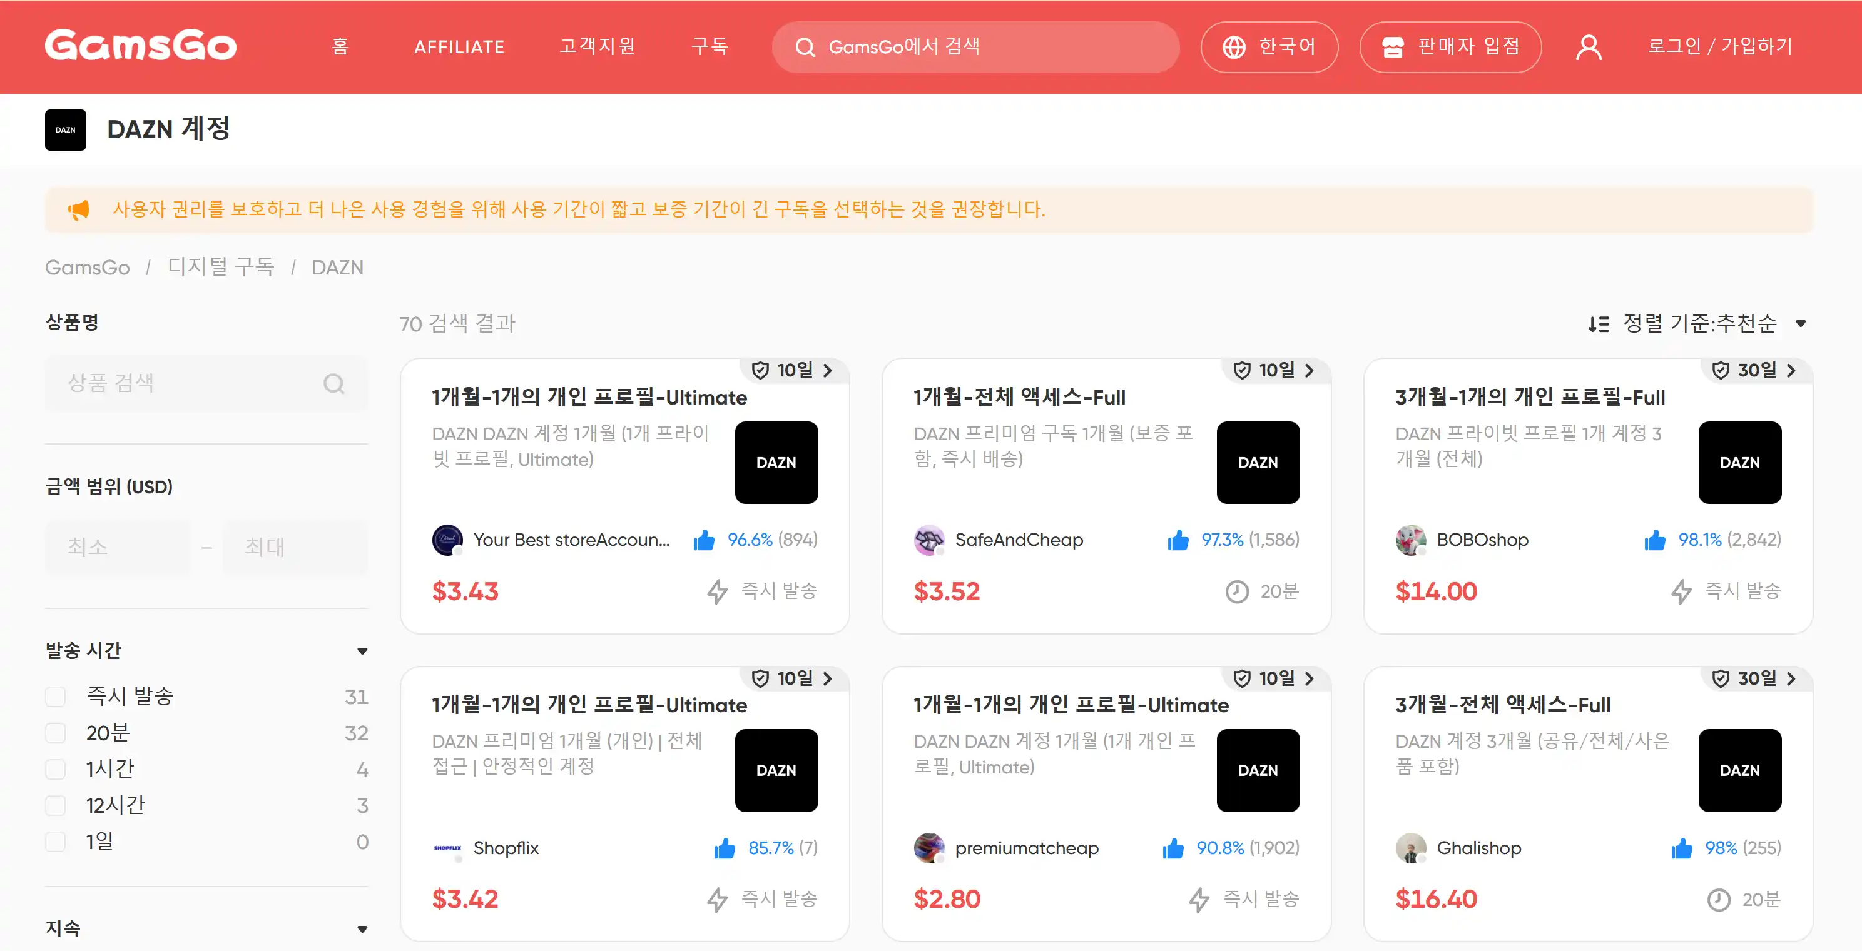Screen dimensions: 1862x951
Task: Check the 즉시 발송 filter checkbox
Action: coord(56,697)
